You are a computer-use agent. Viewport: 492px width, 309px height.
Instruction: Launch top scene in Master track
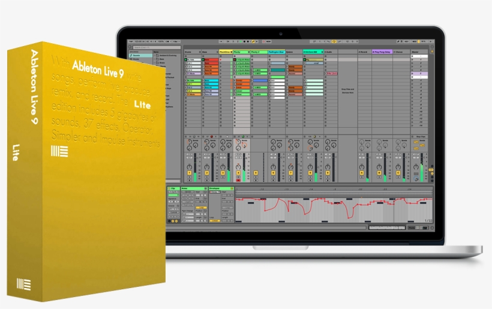click(412, 56)
